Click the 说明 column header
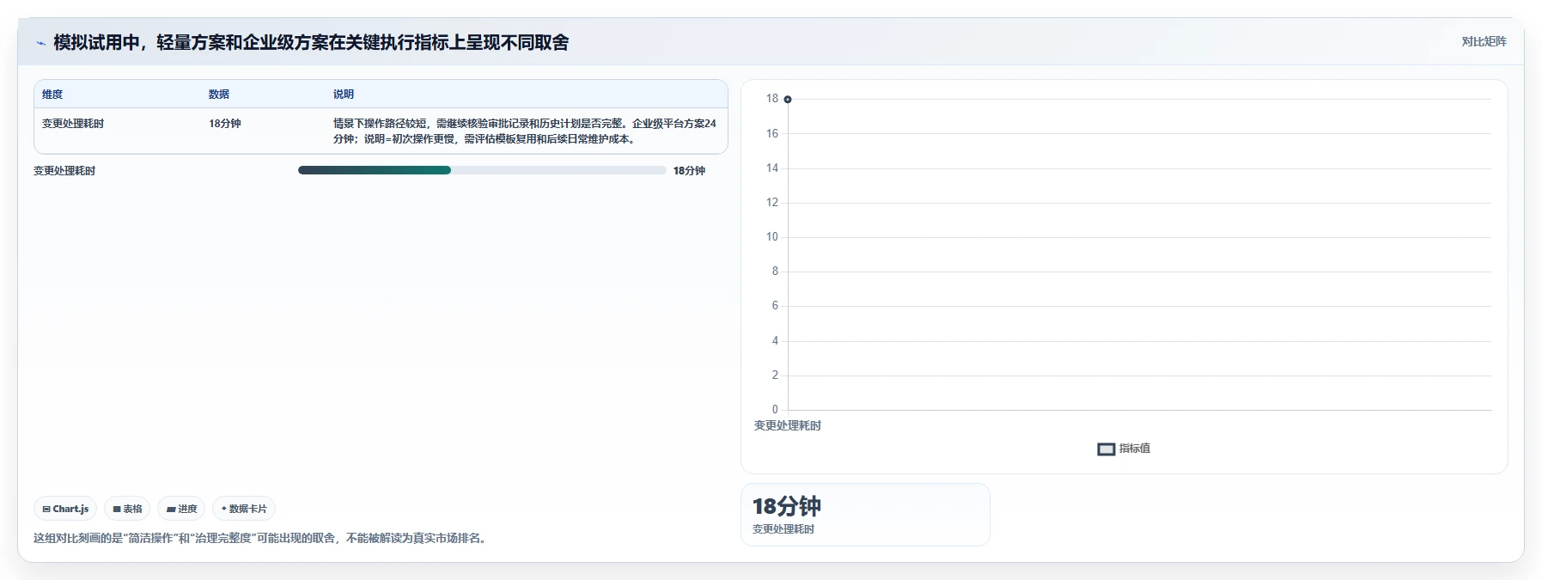This screenshot has width=1542, height=580. (344, 95)
